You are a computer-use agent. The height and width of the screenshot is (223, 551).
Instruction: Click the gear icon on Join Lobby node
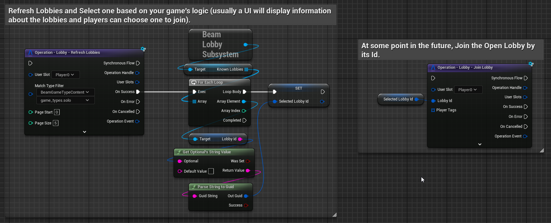(x=531, y=64)
